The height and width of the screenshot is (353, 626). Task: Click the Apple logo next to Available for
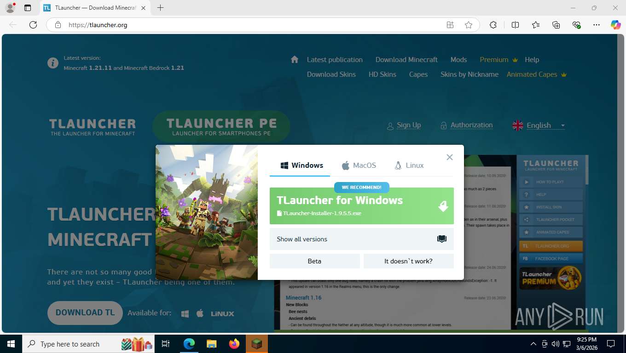point(200,313)
